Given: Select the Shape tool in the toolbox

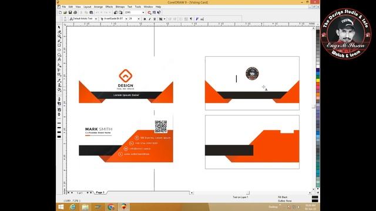Looking at the screenshot, I should [59, 32].
